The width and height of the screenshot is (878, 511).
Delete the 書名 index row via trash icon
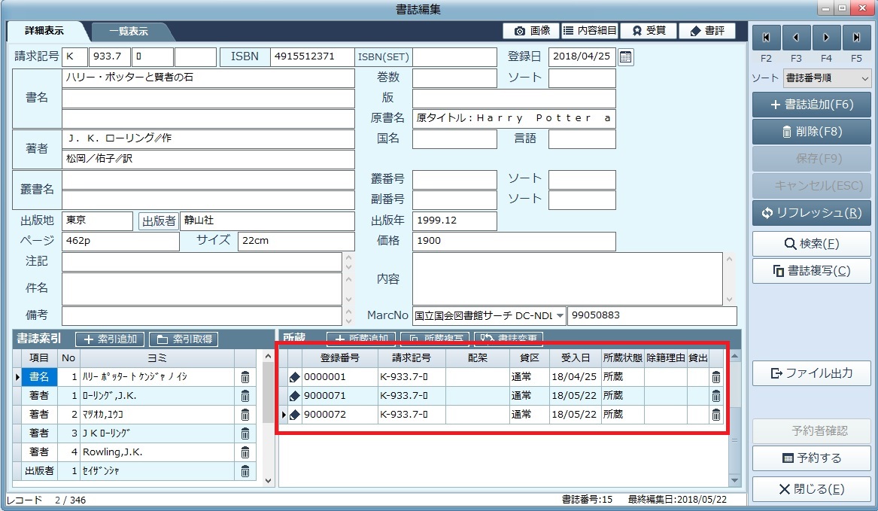pos(245,377)
